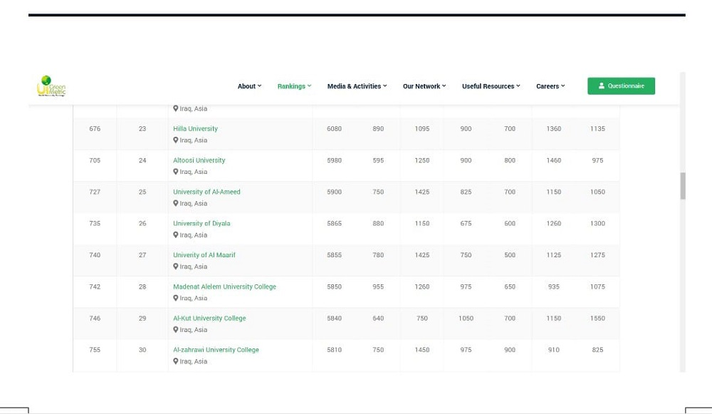Expand the About dropdown chevron

pyautogui.click(x=260, y=86)
